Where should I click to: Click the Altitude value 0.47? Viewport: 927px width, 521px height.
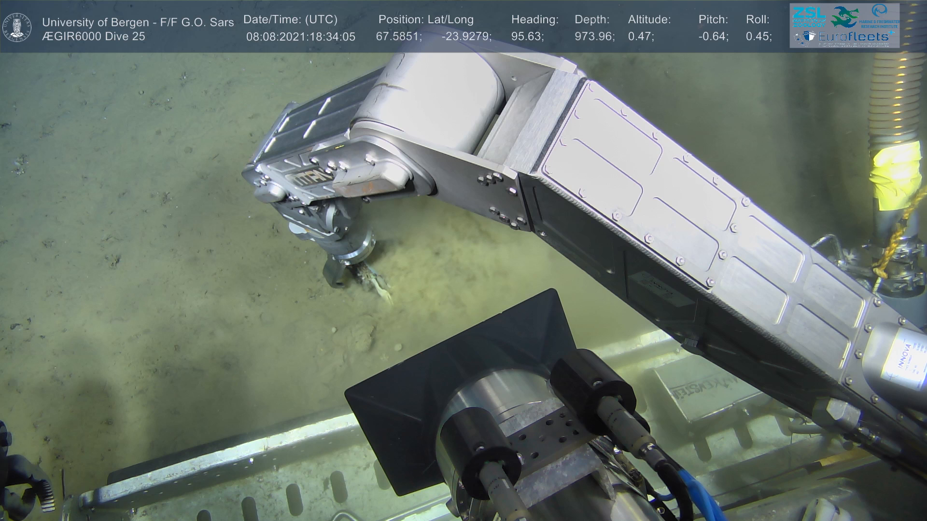coord(641,37)
